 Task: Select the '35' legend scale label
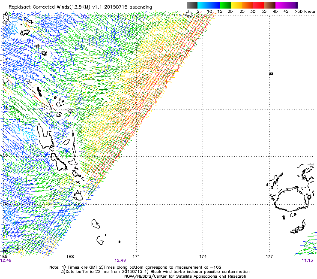coord(264,12)
